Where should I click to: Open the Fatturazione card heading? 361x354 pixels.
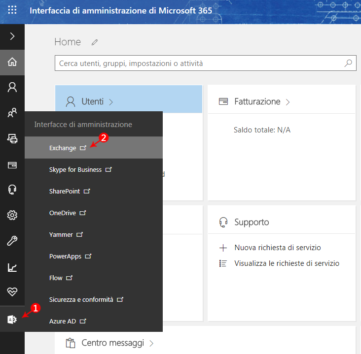[x=257, y=101]
